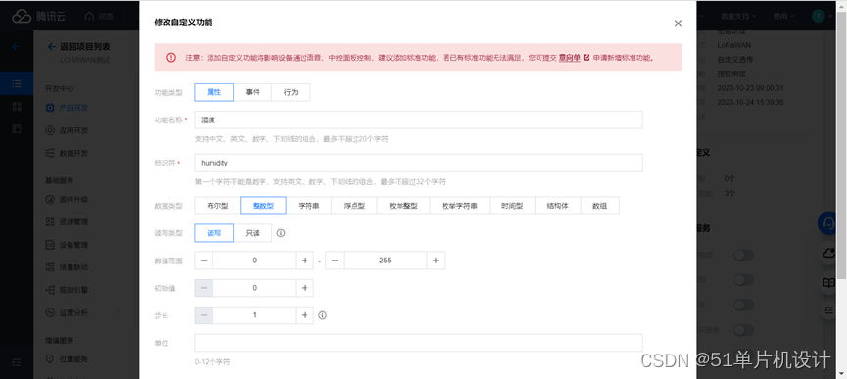Click external-link icon after 塞启单
847x379 pixels.
[587, 57]
